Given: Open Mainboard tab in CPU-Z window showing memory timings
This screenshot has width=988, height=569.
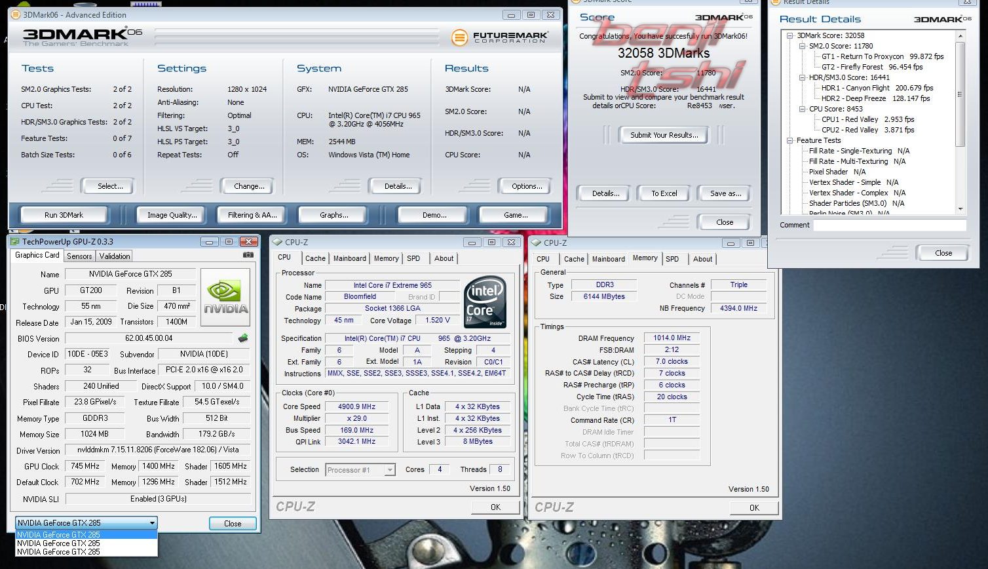Looking at the screenshot, I should click(609, 259).
